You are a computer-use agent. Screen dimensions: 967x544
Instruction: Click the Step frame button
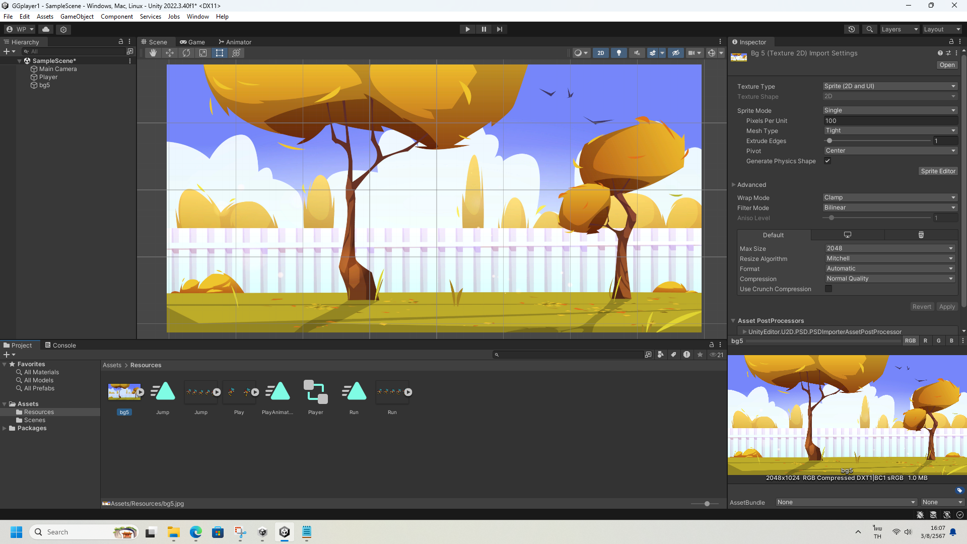pos(499,29)
